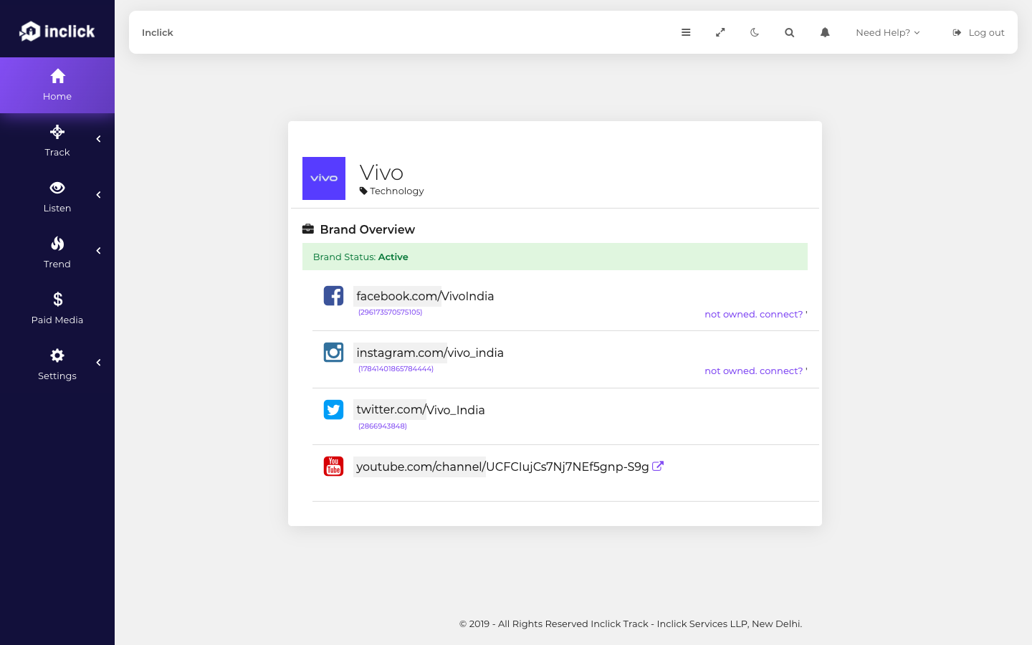Viewport: 1032px width, 645px height.
Task: Click the Instagram ID (17841401865784444)
Action: pyautogui.click(x=396, y=369)
